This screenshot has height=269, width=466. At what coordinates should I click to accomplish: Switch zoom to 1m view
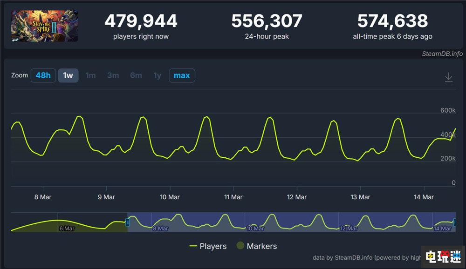pyautogui.click(x=90, y=75)
